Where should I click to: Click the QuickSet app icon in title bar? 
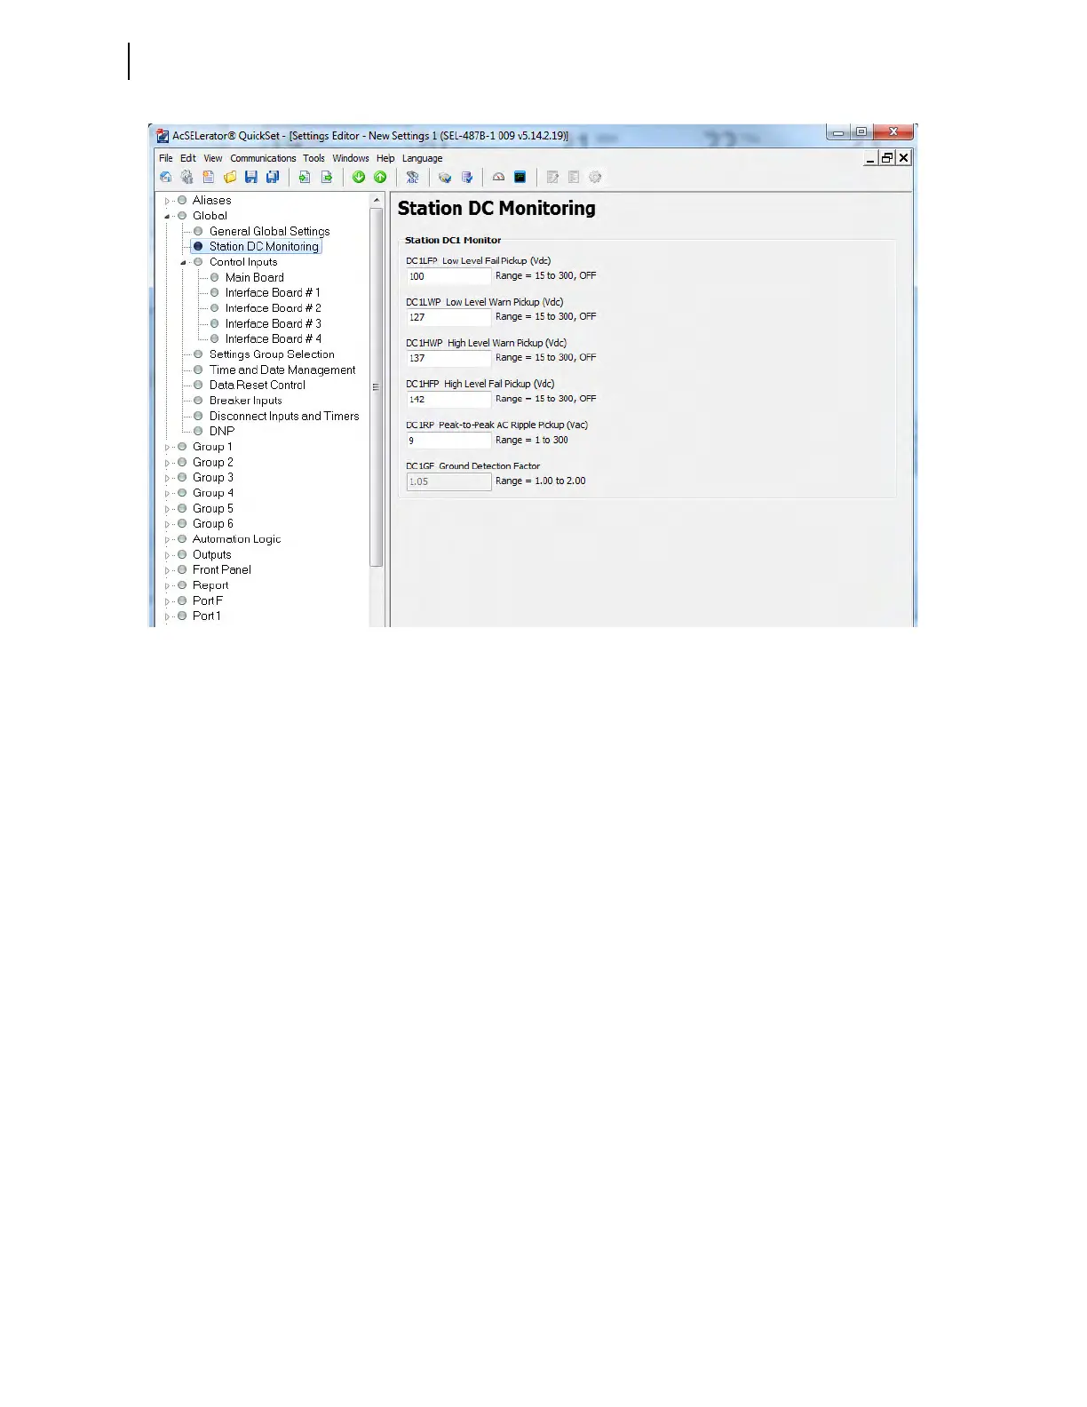pyautogui.click(x=163, y=136)
